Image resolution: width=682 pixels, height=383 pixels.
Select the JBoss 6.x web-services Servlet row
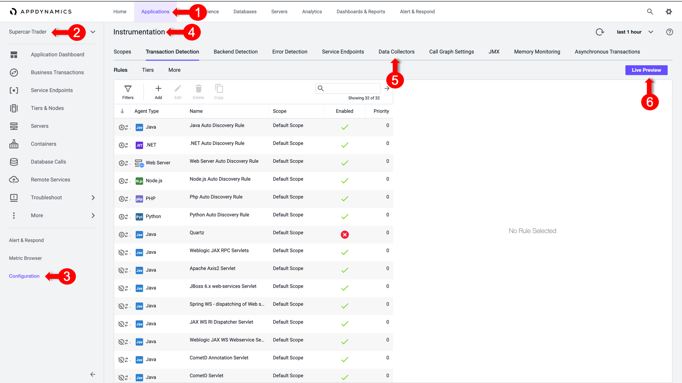point(254,288)
